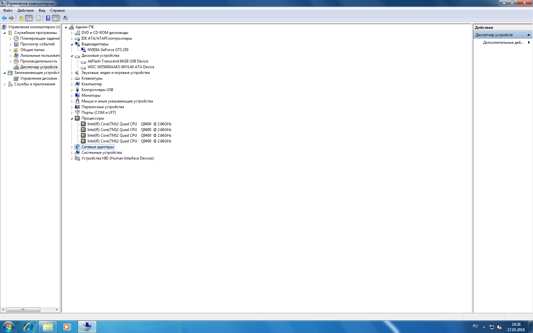
Task: Collapse Служебные программы in left tree
Action: 4,33
